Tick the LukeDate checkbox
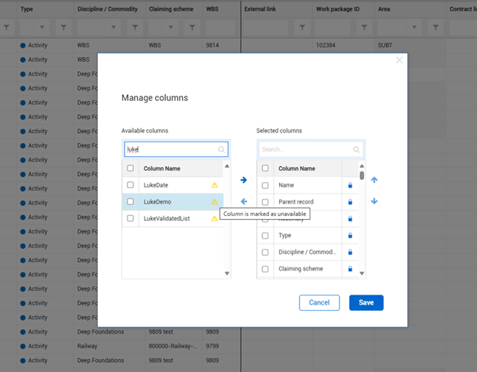Image resolution: width=477 pixels, height=372 pixels. point(131,185)
